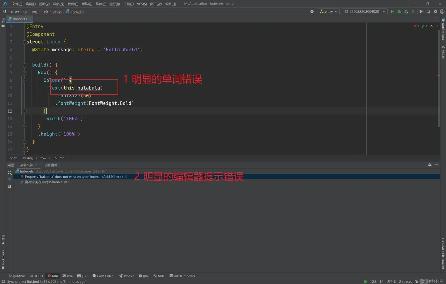Open the 文件(F) menu
The width and height of the screenshot is (446, 284).
tap(17, 4)
